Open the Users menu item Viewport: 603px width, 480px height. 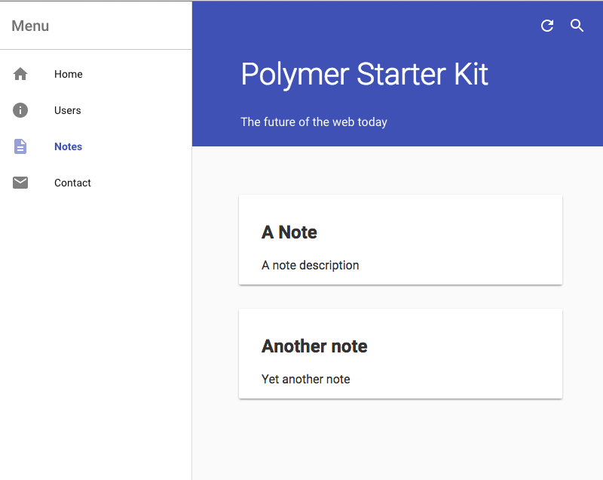(x=96, y=110)
